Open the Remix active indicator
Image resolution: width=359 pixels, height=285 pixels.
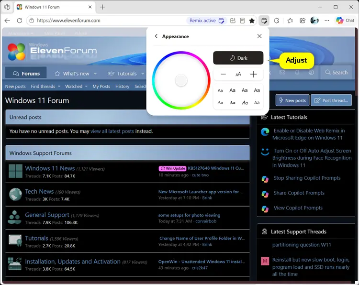click(x=206, y=21)
